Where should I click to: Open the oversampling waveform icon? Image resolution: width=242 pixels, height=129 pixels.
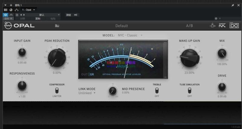222,25
